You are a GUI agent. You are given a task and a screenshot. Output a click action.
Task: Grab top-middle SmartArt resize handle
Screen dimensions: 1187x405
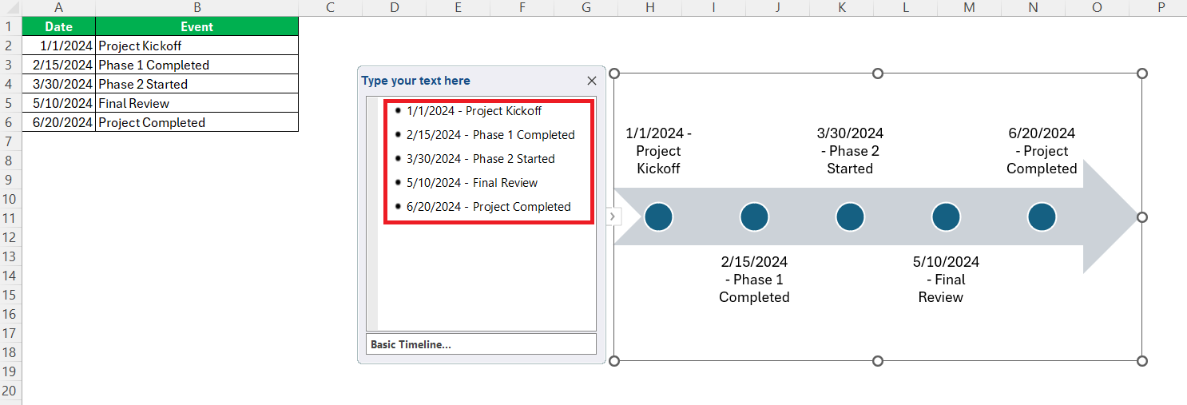pos(878,73)
